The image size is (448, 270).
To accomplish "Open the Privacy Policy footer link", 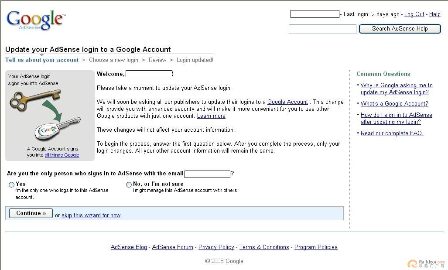I will [x=216, y=247].
